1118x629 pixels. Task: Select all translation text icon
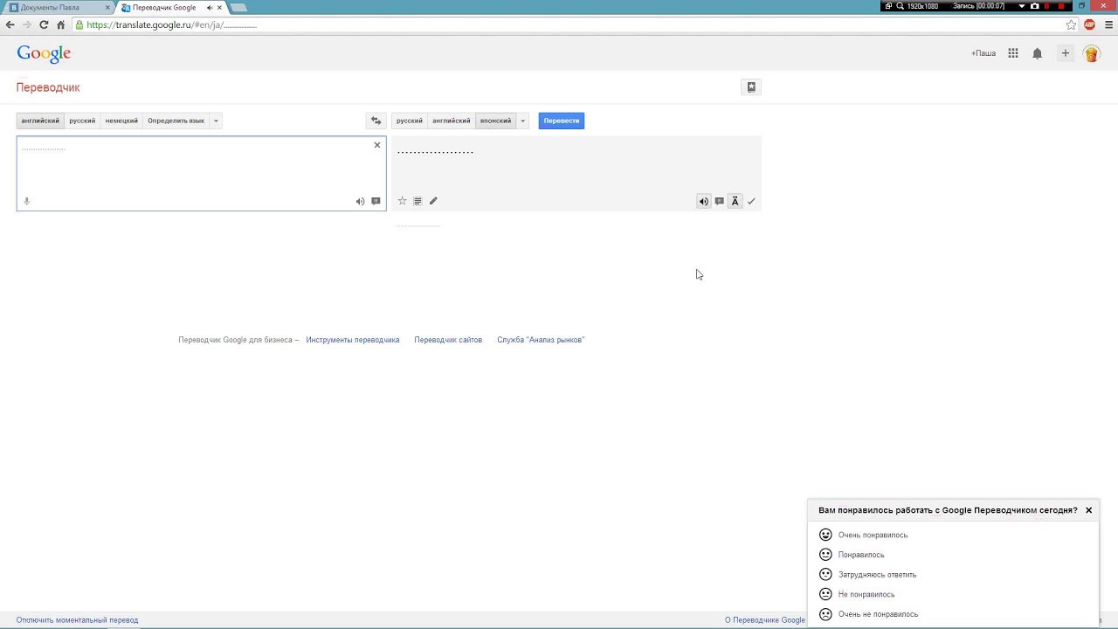point(418,201)
